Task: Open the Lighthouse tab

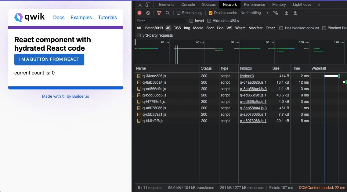Action: tap(302, 5)
